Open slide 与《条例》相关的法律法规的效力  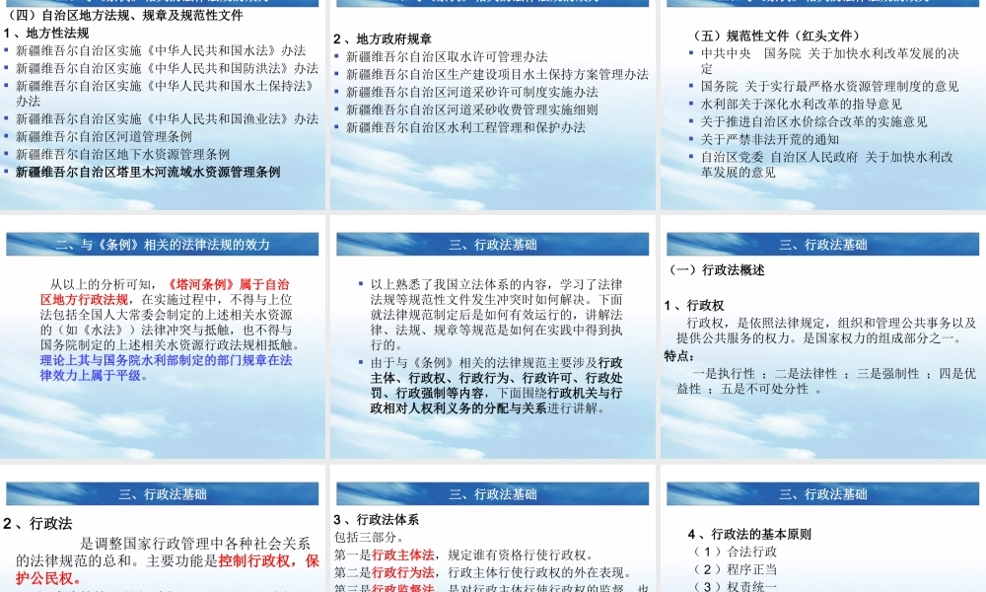163,336
